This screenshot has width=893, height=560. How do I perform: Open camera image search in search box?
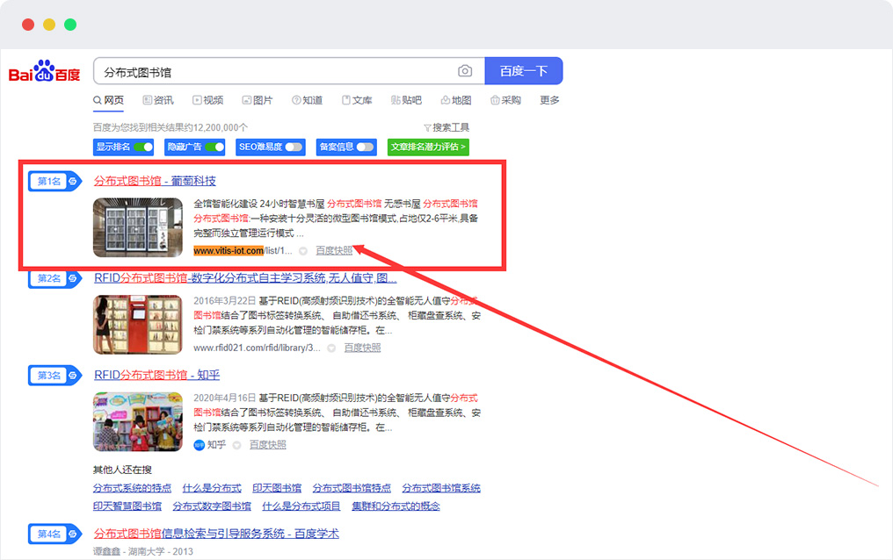(x=465, y=71)
